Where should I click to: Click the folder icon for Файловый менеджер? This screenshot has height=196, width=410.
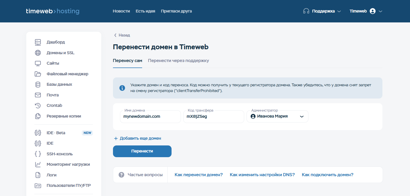point(38,74)
